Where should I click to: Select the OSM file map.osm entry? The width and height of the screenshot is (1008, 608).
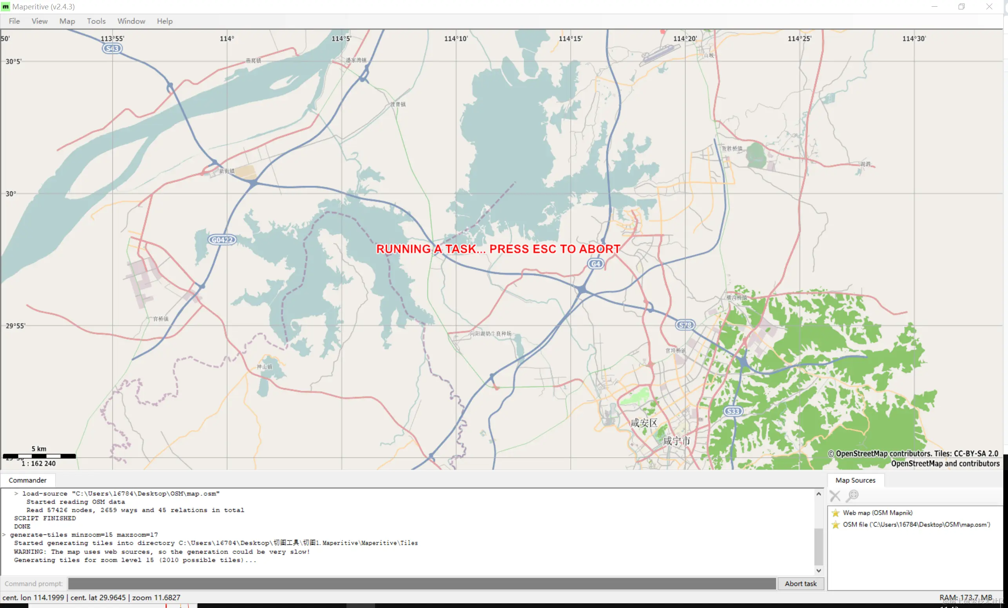tap(916, 525)
